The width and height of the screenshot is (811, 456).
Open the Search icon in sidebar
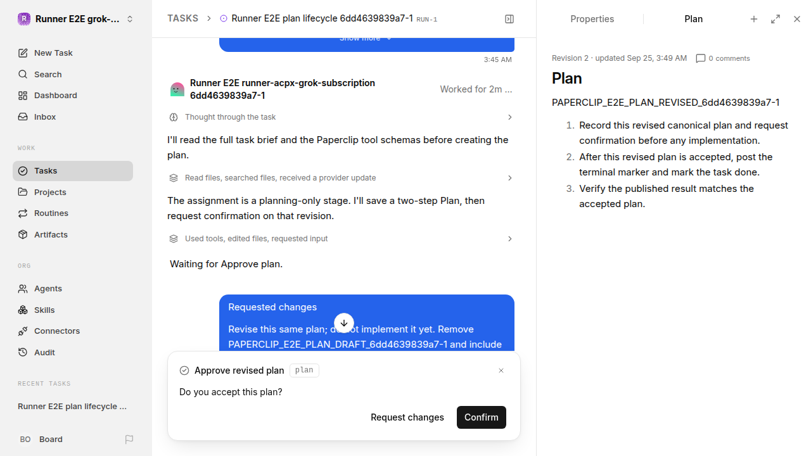(23, 75)
